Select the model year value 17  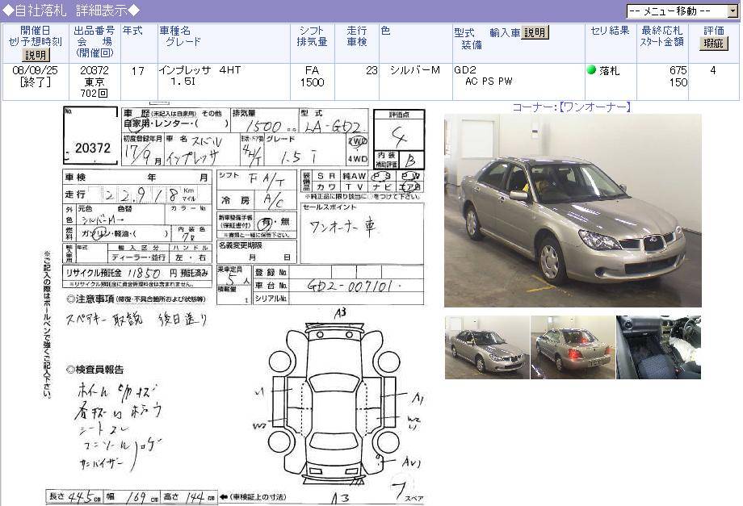(138, 71)
